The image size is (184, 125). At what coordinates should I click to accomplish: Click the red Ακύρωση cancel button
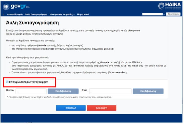(x=102, y=108)
